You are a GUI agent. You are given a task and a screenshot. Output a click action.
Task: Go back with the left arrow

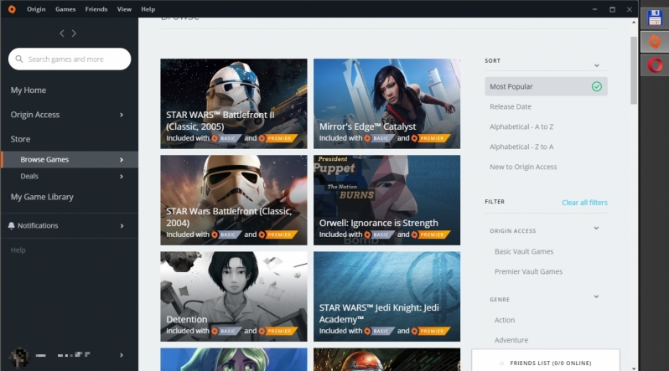click(62, 33)
